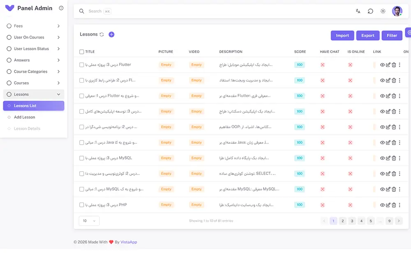The image size is (411, 253).
Task: Collapse the Lessons menu chevron
Action: coord(58,94)
